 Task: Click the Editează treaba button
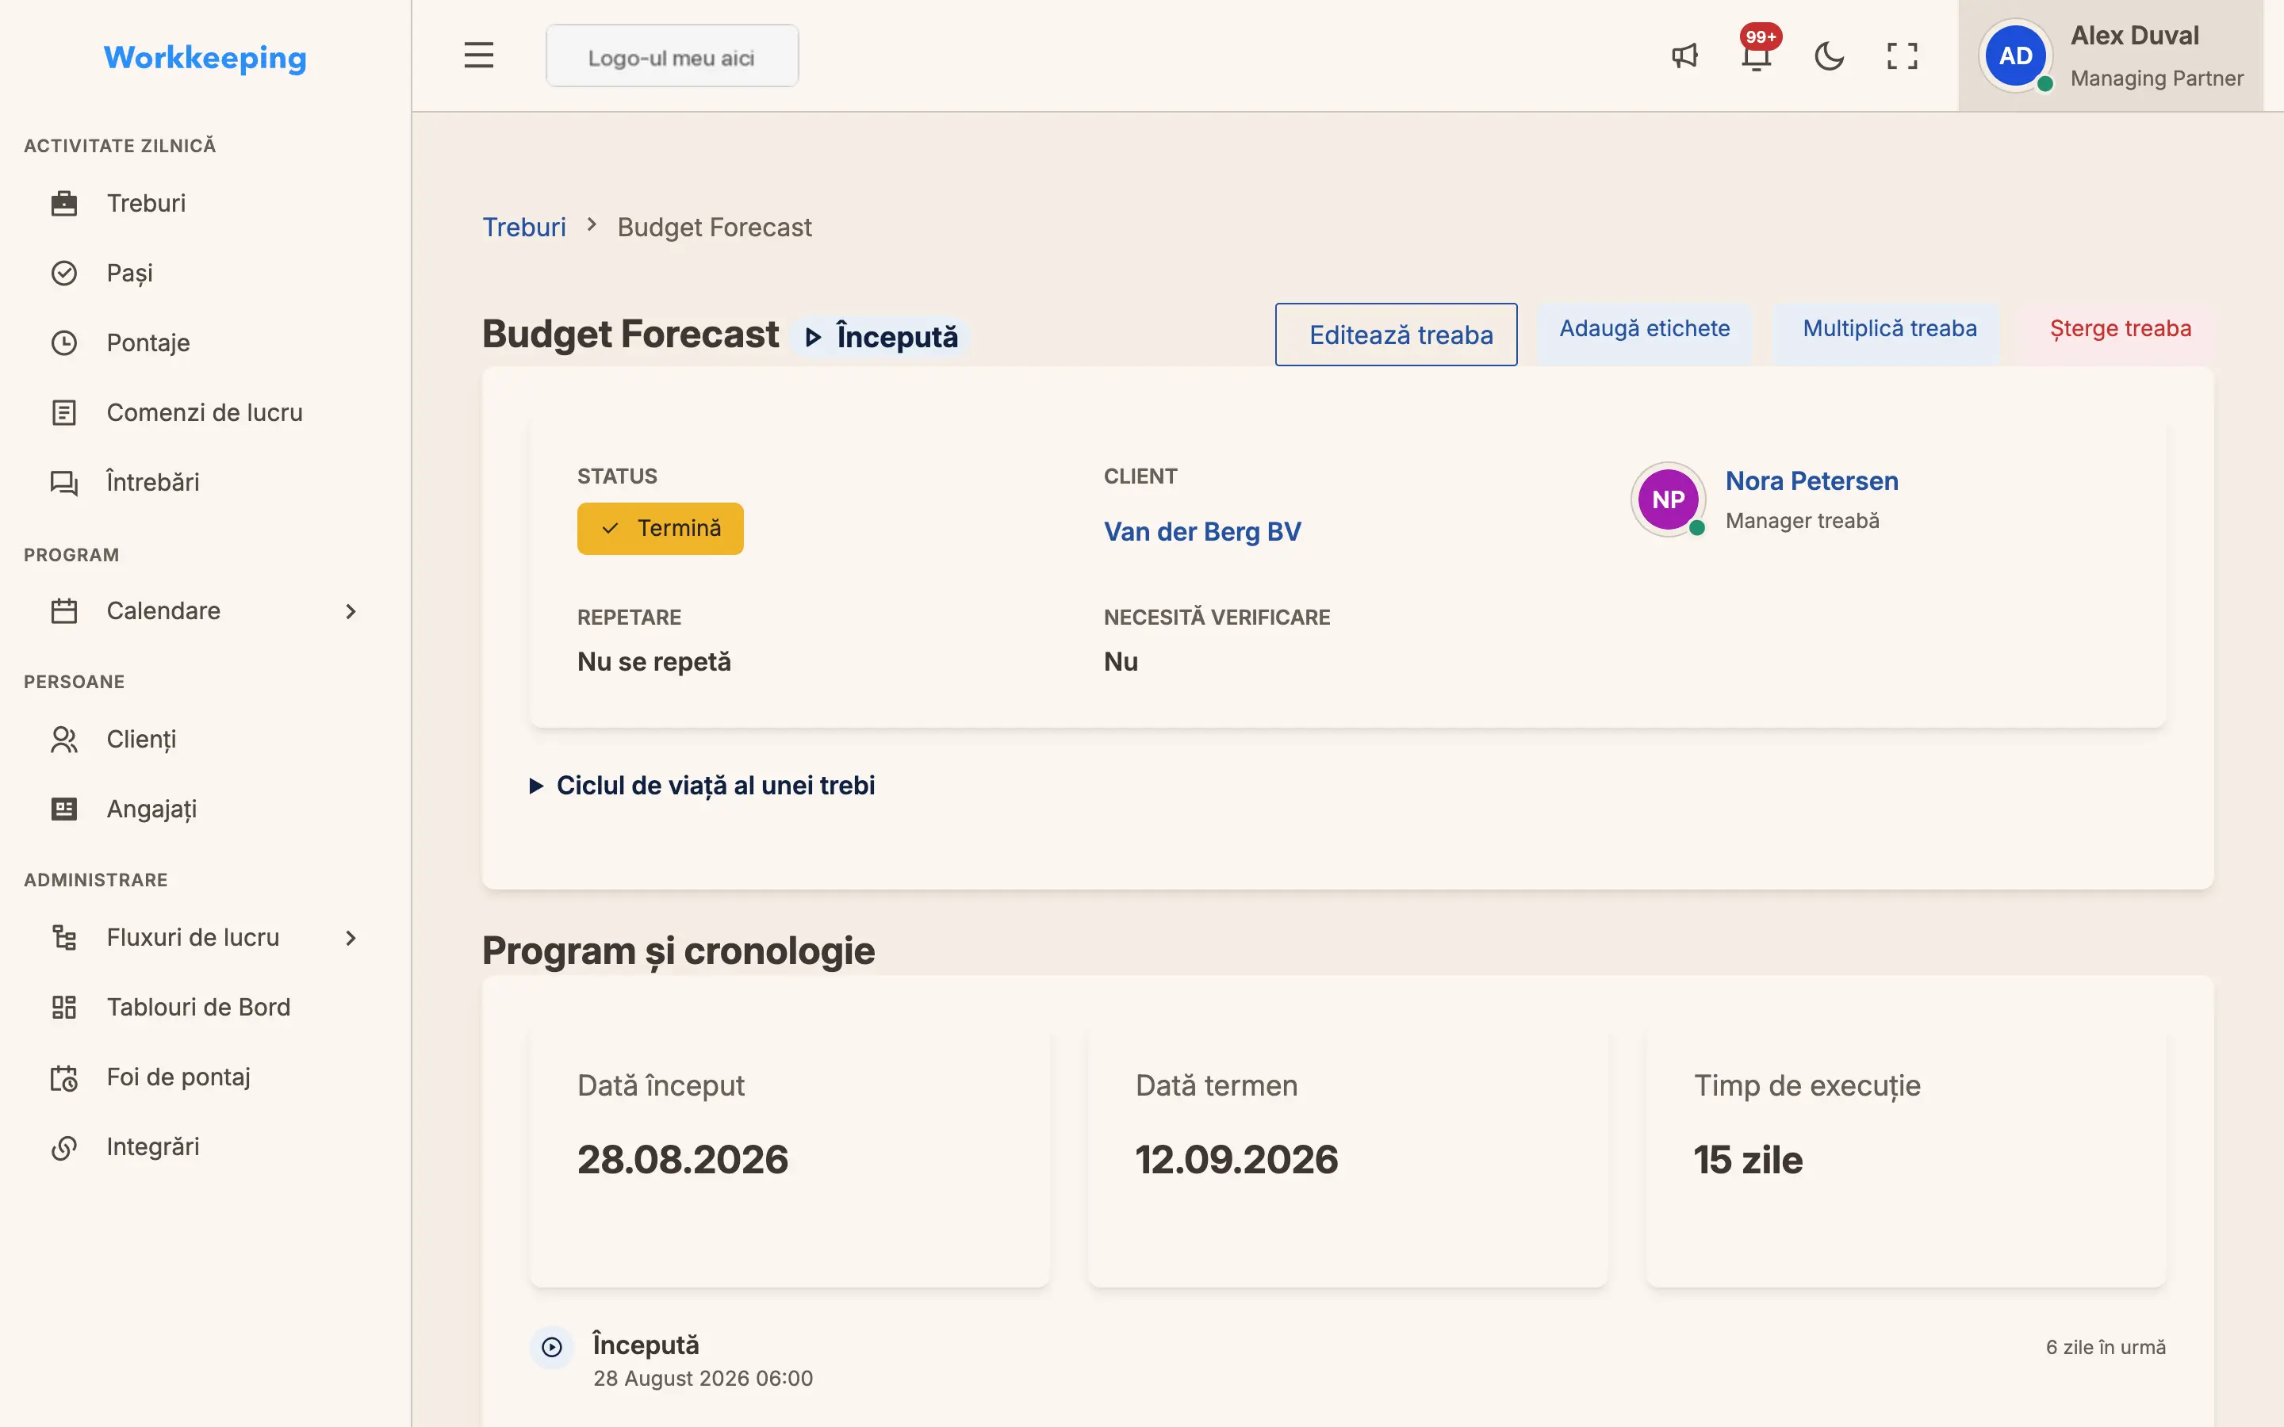[1396, 334]
